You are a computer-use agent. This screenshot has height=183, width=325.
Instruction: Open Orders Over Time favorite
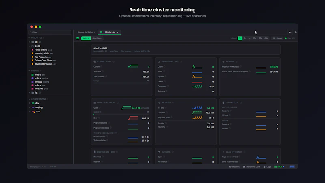43,61
